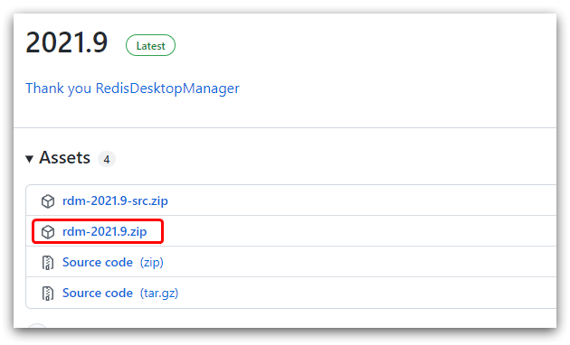Click the Source code text in the tar.gz row
Viewport: 570px width, 345px height.
[98, 293]
